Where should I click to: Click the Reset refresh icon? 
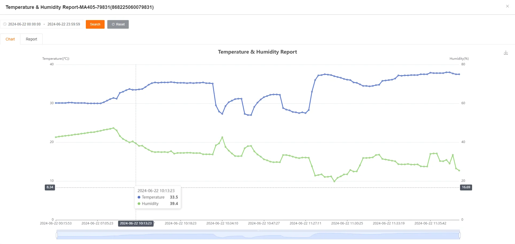[112, 24]
